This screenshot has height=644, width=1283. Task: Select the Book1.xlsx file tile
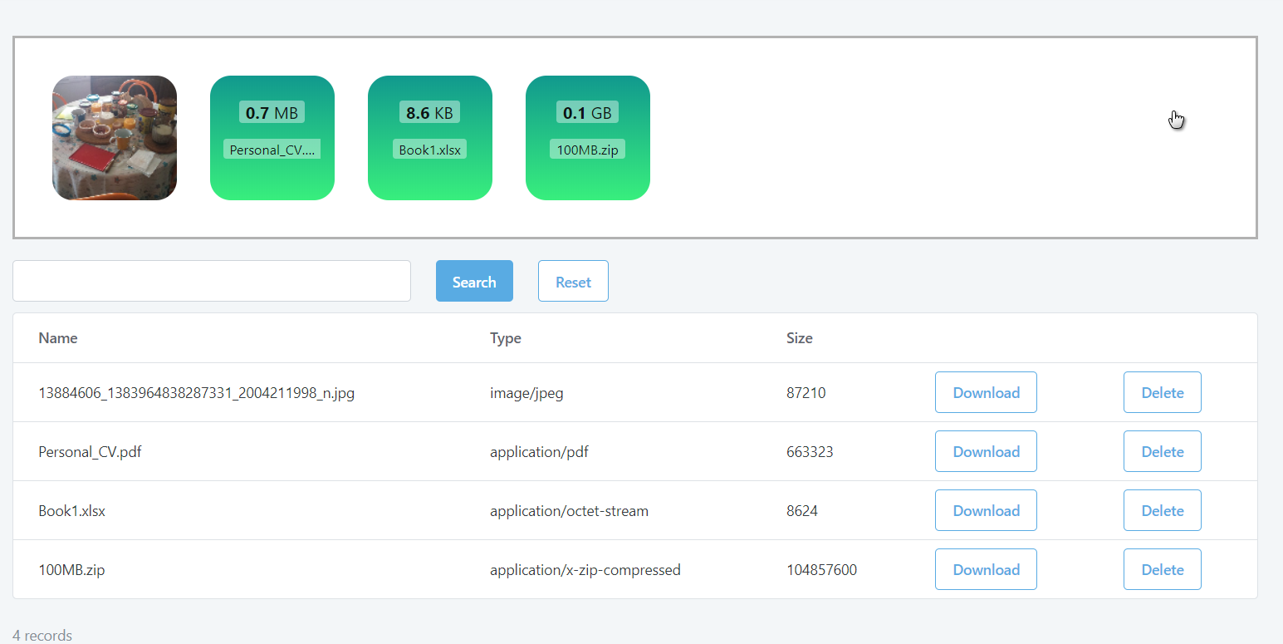pyautogui.click(x=430, y=138)
